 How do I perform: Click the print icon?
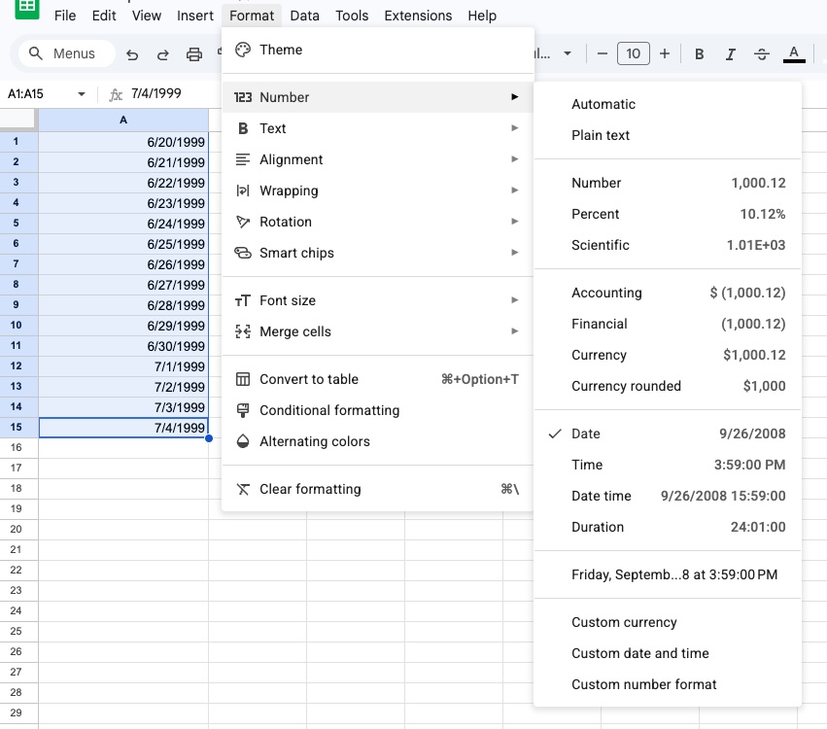pos(194,54)
